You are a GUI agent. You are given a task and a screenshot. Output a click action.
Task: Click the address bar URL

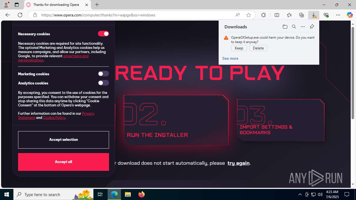[98, 15]
